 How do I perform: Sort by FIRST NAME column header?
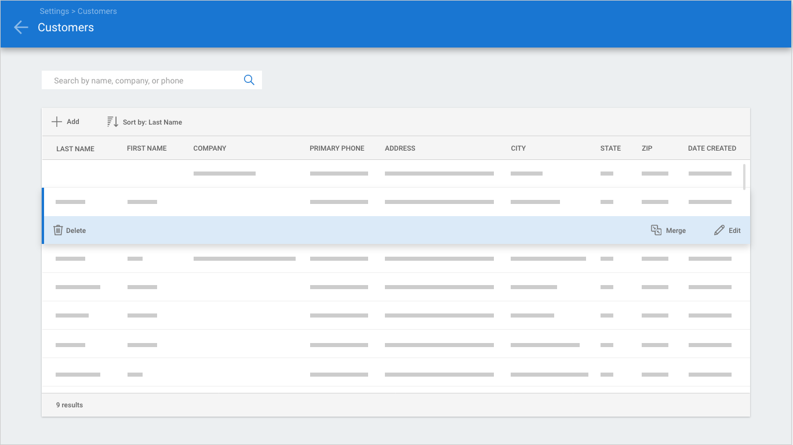(147, 148)
